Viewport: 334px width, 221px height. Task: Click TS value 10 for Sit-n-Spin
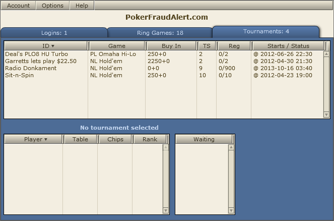click(203, 75)
